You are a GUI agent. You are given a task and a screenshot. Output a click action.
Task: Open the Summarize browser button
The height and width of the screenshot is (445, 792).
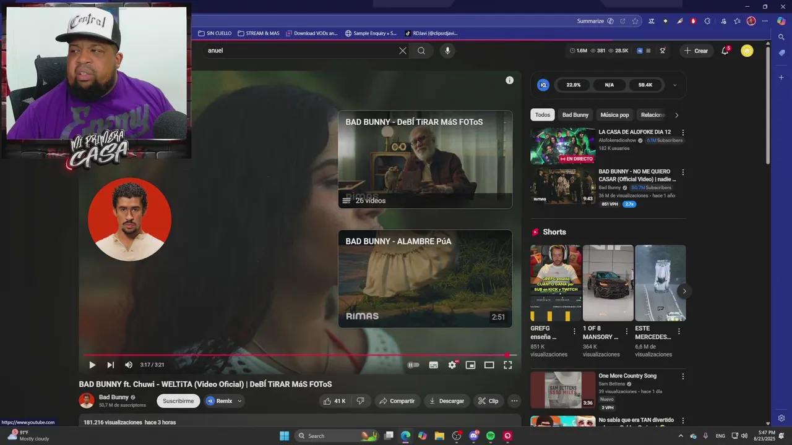[595, 21]
